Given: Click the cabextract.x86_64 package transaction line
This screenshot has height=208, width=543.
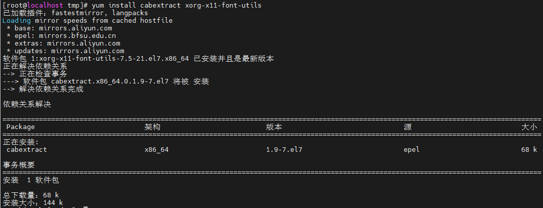Looking at the screenshot, I should pyautogui.click(x=106, y=81).
